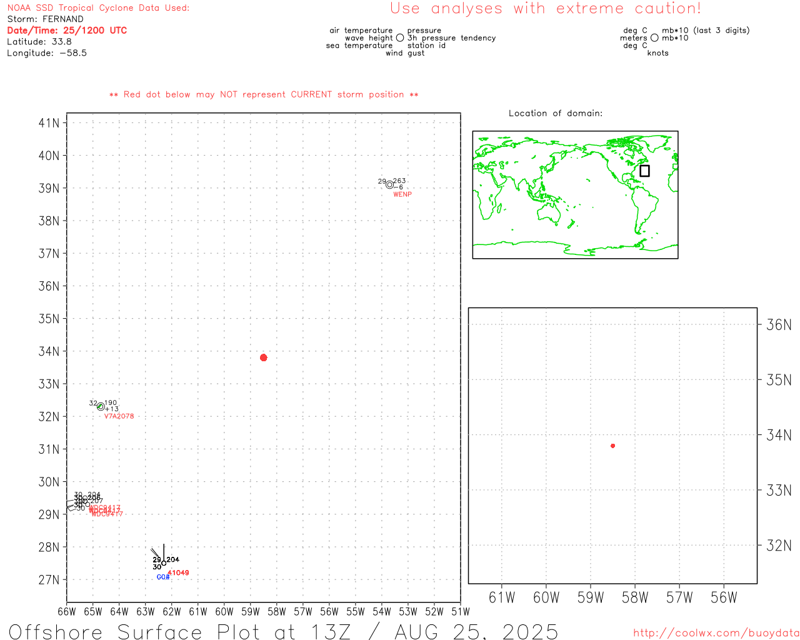Click the 62W longitude label on main map
Viewport: 800px width, 640px height.
(172, 611)
